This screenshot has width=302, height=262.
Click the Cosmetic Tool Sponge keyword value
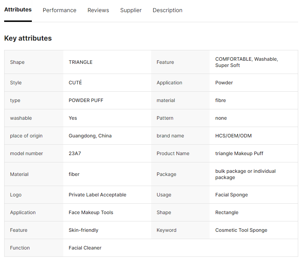click(241, 230)
